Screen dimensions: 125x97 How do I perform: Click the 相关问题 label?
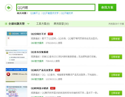[x=22, y=13]
